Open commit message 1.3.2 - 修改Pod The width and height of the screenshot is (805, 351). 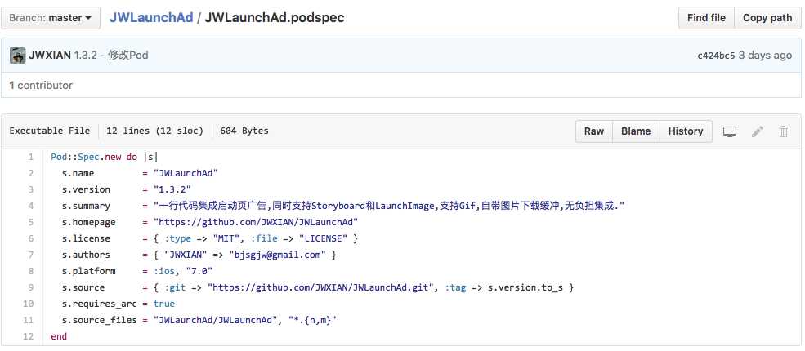coord(111,56)
